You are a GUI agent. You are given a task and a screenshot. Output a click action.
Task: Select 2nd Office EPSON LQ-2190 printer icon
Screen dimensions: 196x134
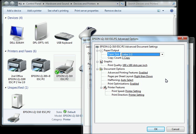pos(17,65)
